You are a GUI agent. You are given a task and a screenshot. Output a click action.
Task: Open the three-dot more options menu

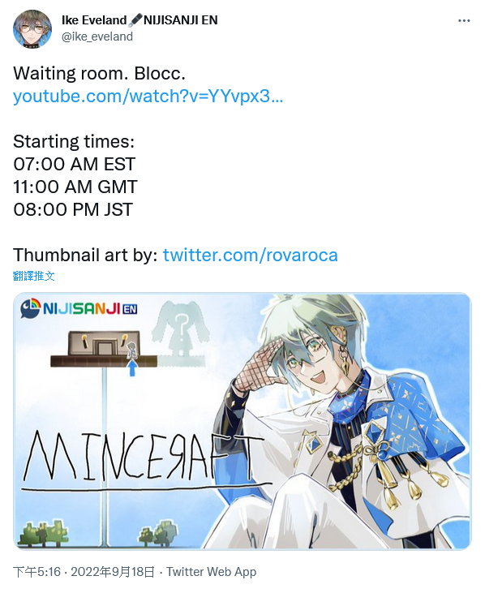tap(464, 21)
